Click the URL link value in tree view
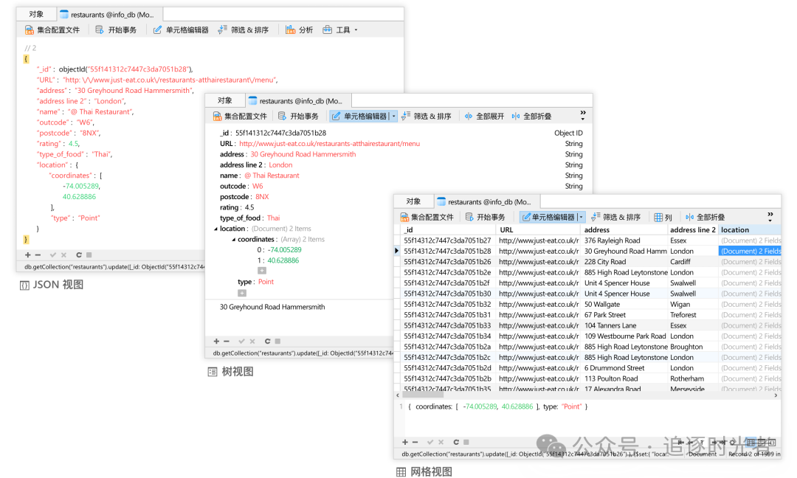This screenshot has width=797, height=478. [x=329, y=144]
